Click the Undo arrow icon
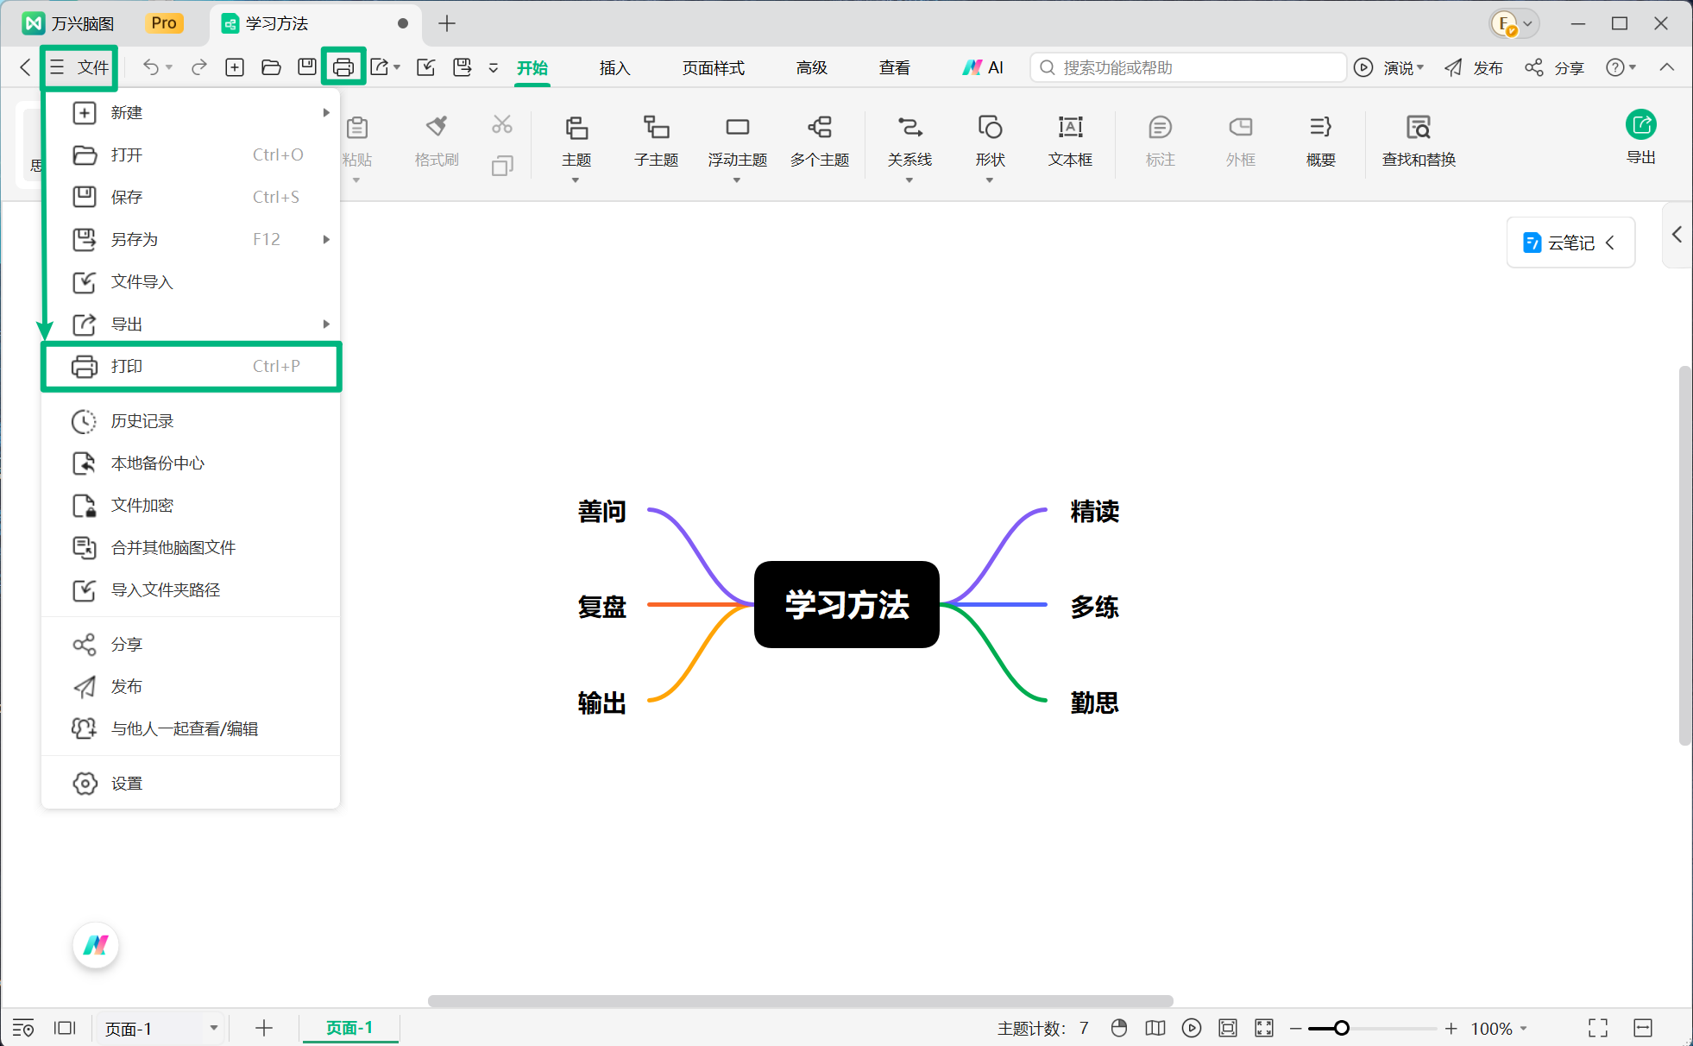1693x1046 pixels. pyautogui.click(x=151, y=67)
